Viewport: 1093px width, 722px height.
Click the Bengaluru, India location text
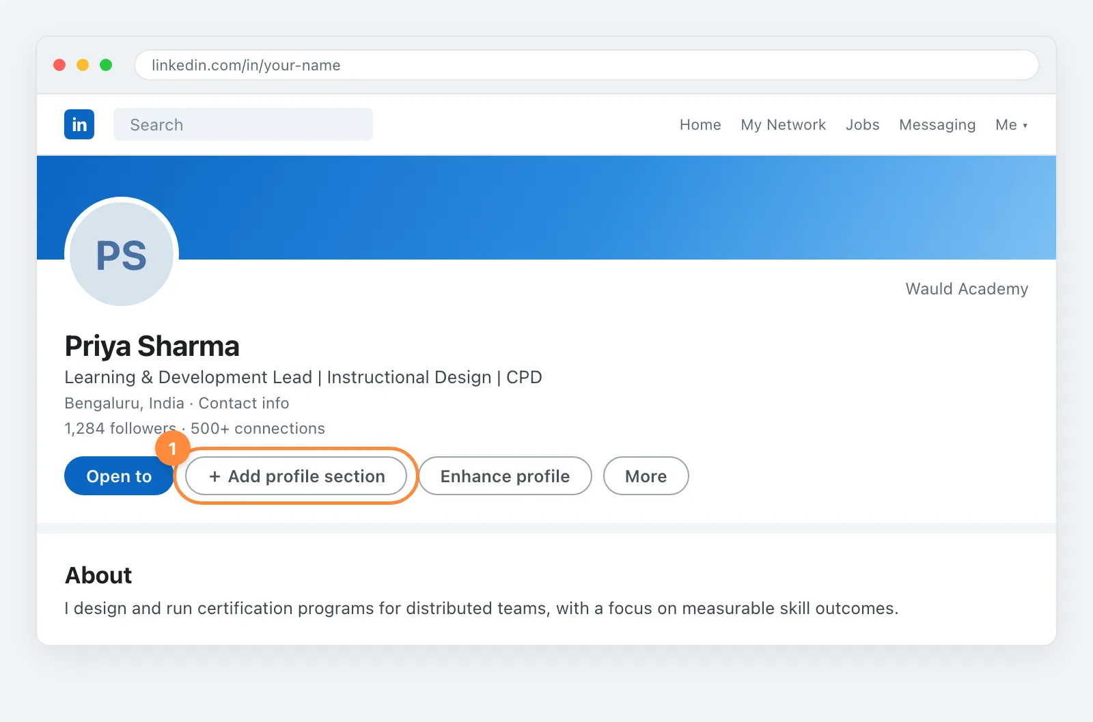coord(124,403)
